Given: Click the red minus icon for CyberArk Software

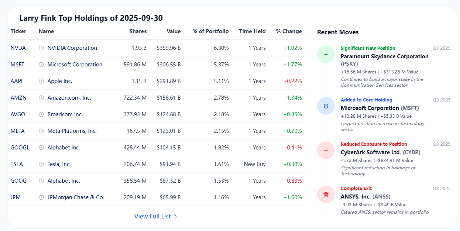Looking at the screenshot, I should [x=326, y=150].
